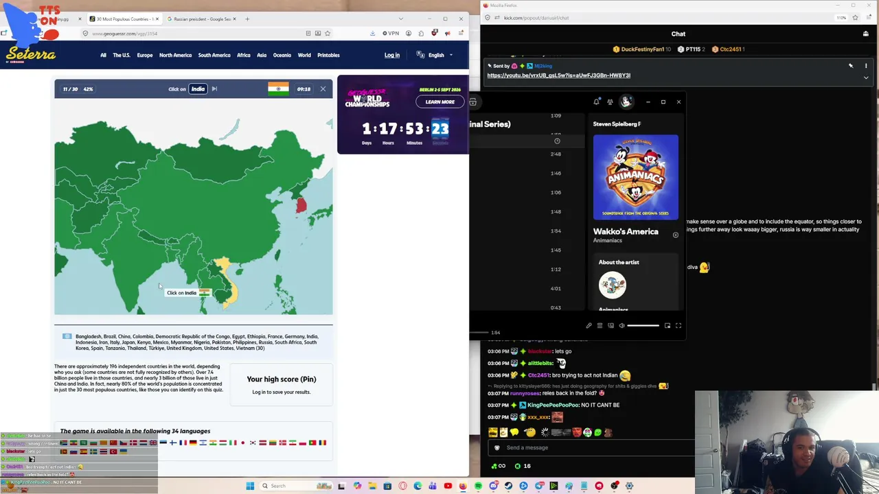Open the Spotify lyrics microphone icon
The height and width of the screenshot is (494, 879).
(589, 326)
